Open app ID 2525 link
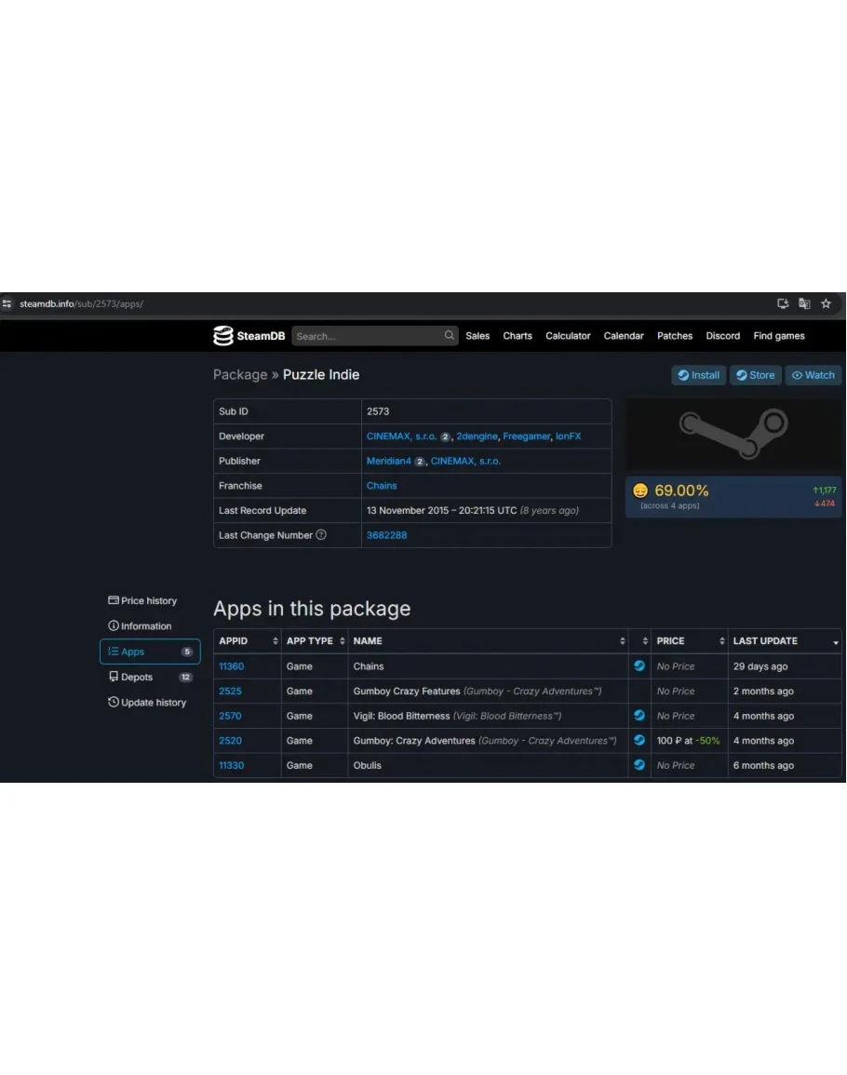The image size is (847, 1075). pyautogui.click(x=230, y=691)
